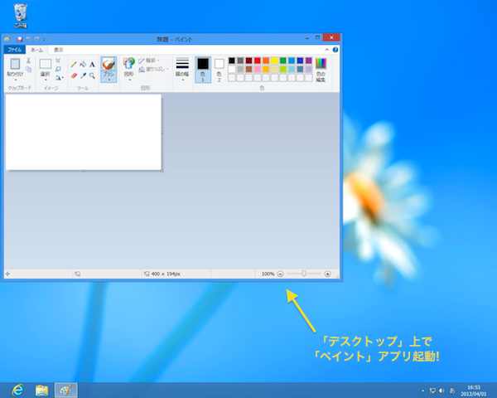Click the IME language indicator in tray
Screen dimensions: 497x398
pyautogui.click(x=452, y=391)
